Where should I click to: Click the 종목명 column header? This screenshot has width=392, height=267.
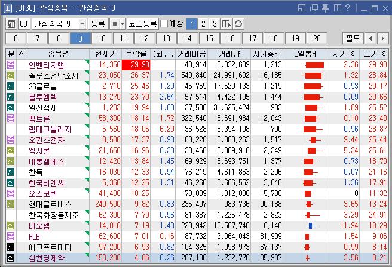[58, 54]
